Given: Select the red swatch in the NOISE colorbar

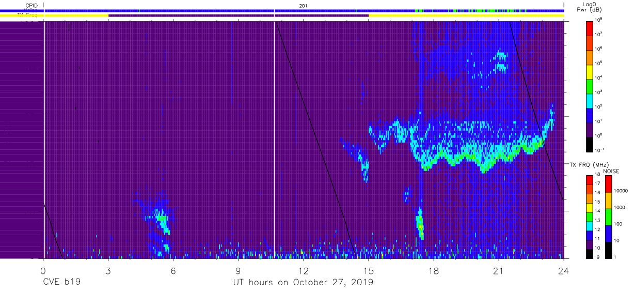Looking at the screenshot, I should [x=609, y=183].
